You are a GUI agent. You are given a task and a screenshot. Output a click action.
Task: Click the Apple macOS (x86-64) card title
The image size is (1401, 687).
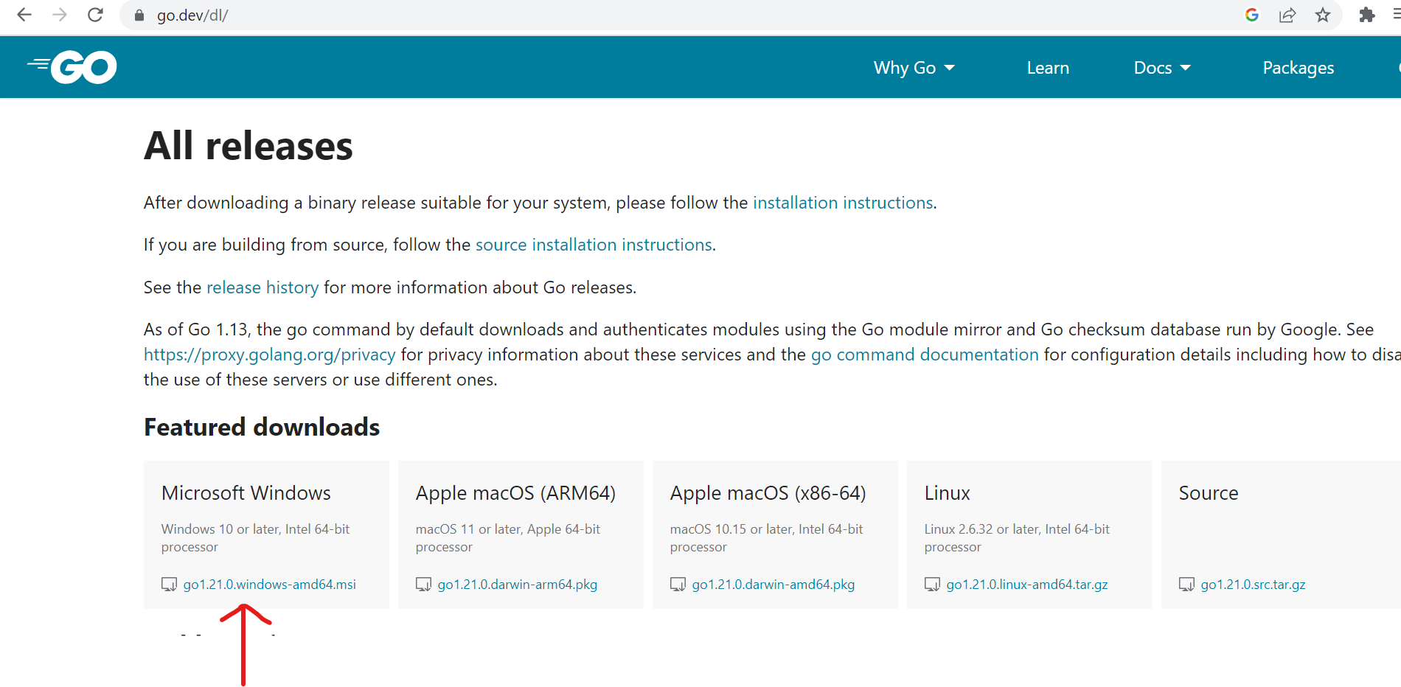768,493
